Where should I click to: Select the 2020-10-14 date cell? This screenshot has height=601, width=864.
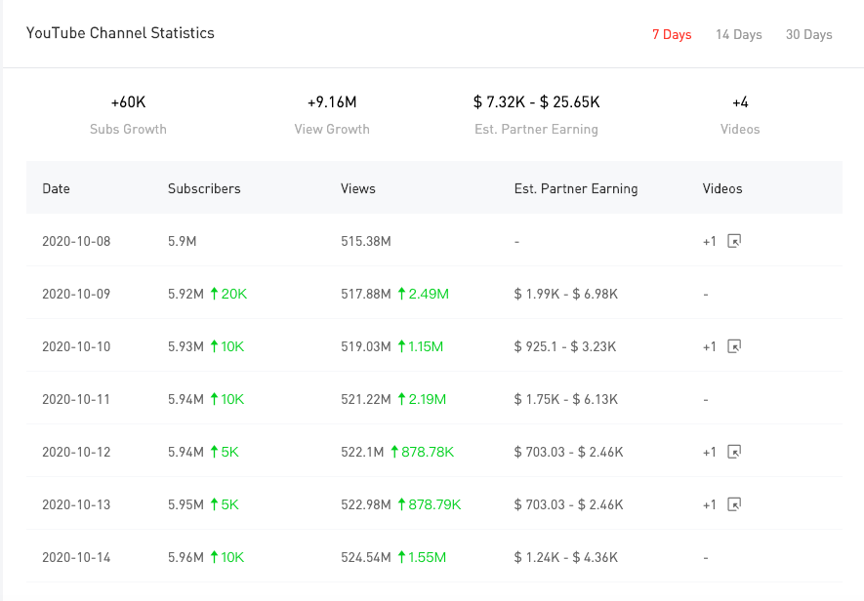click(x=76, y=557)
